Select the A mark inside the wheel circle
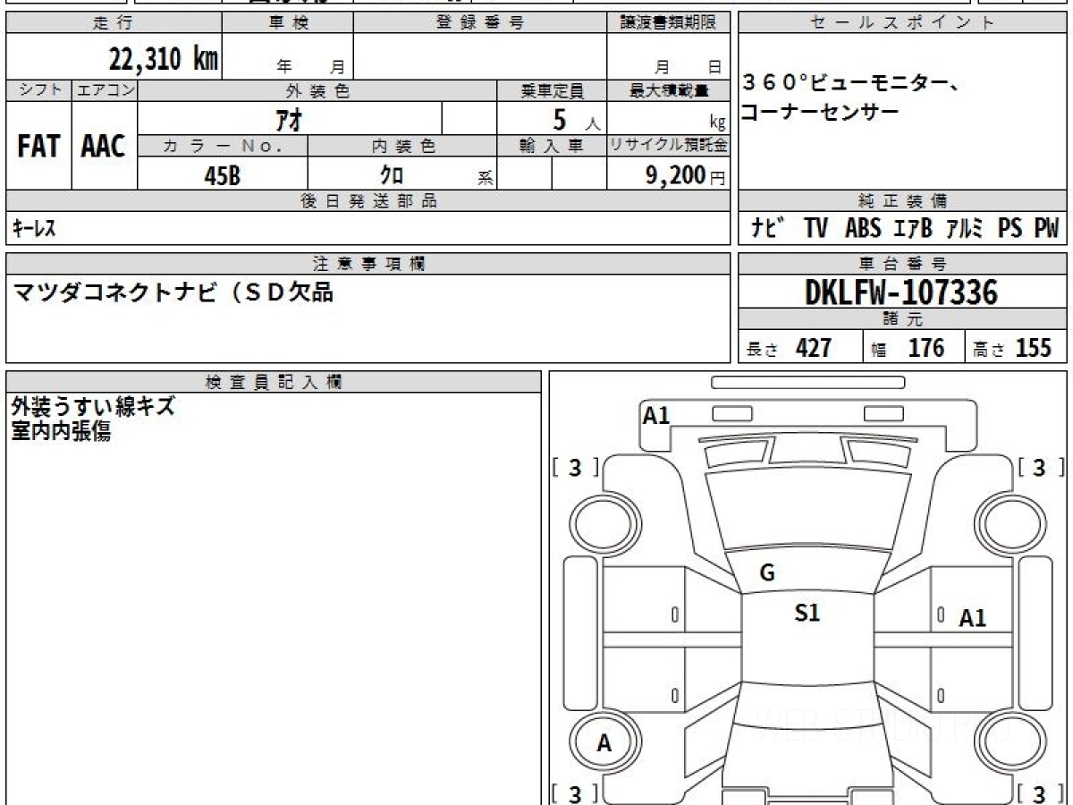 tap(604, 743)
